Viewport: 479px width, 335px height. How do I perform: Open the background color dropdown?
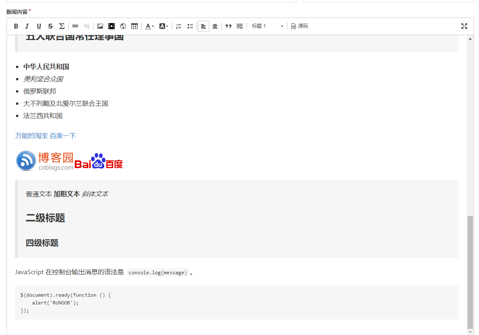coord(163,26)
